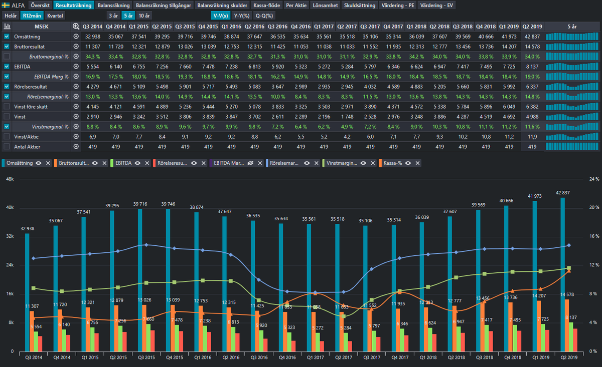The image size is (602, 367).
Task: Click the Omsättning 5 år sparkline thumbnail
Action: pos(572,37)
